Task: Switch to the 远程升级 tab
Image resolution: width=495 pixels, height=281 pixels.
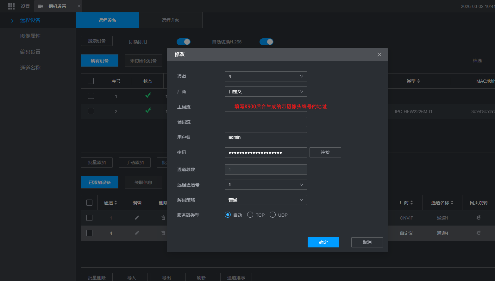Action: (x=171, y=20)
